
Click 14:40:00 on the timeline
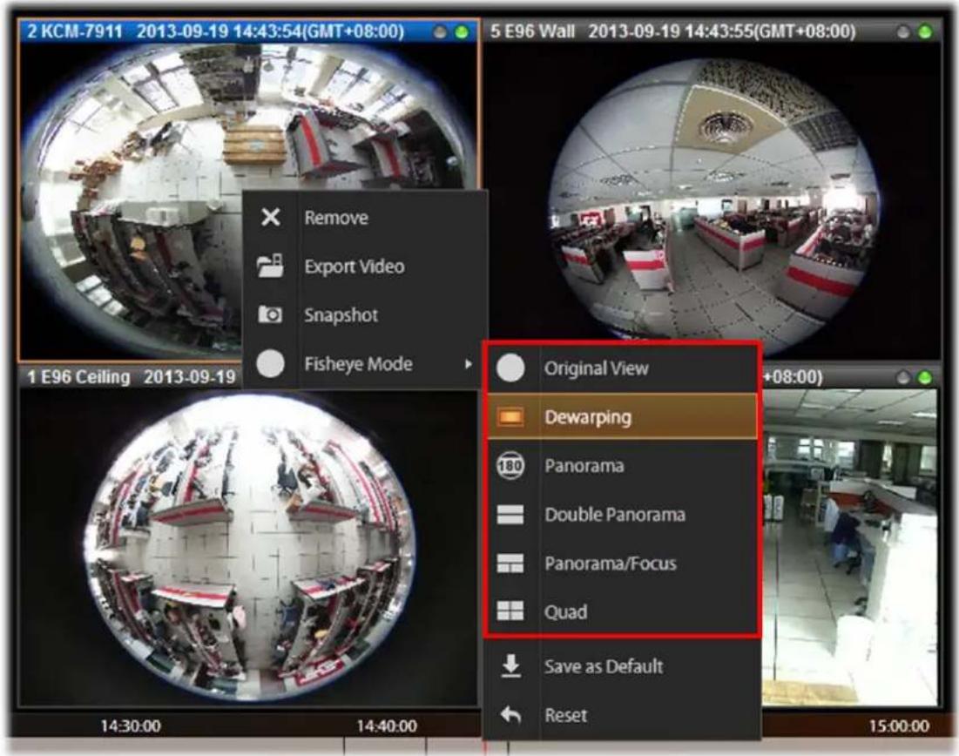pos(387,726)
